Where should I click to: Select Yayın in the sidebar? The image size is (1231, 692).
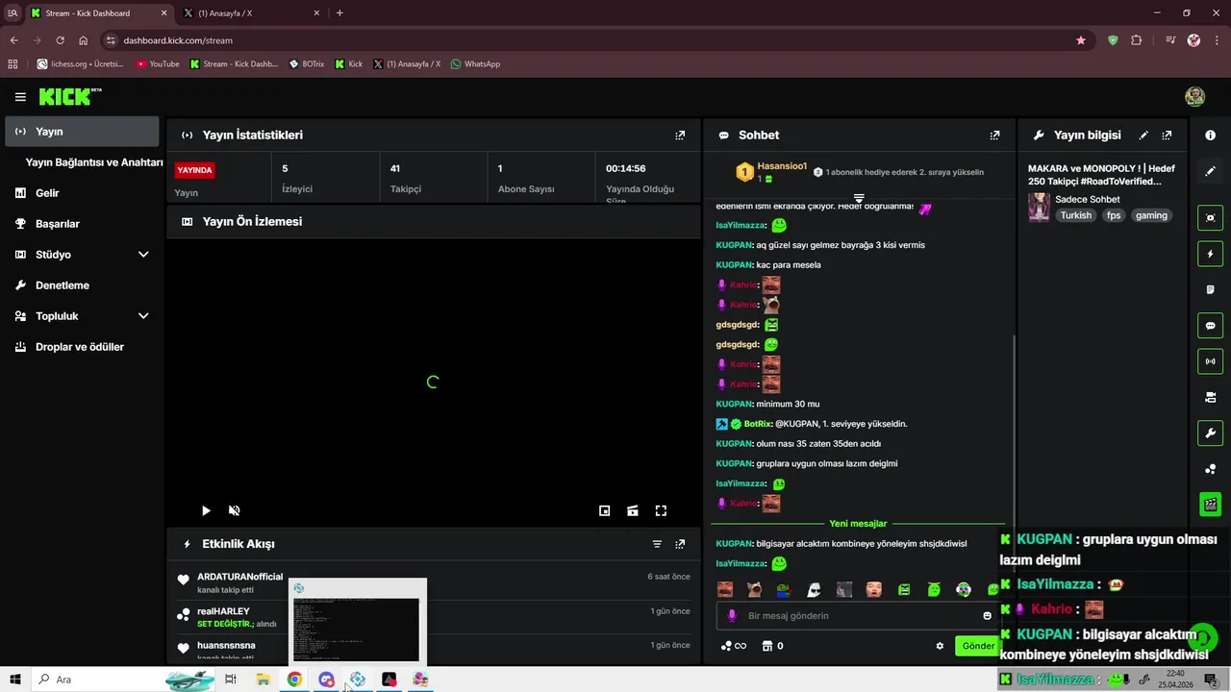pos(82,132)
